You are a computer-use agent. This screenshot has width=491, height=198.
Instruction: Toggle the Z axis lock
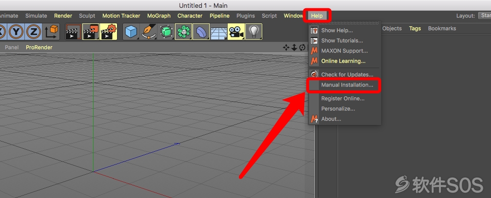click(34, 32)
